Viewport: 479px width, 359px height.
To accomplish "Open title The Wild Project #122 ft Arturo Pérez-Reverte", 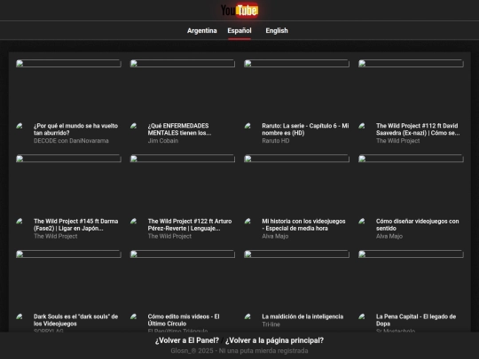I will tap(190, 224).
